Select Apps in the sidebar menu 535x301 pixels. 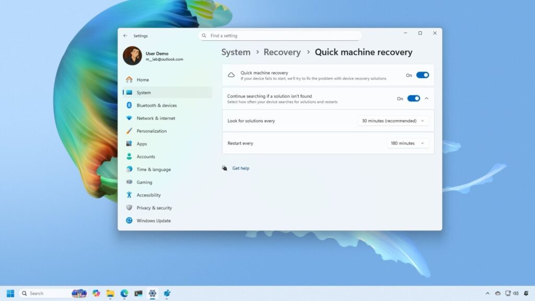click(x=142, y=144)
